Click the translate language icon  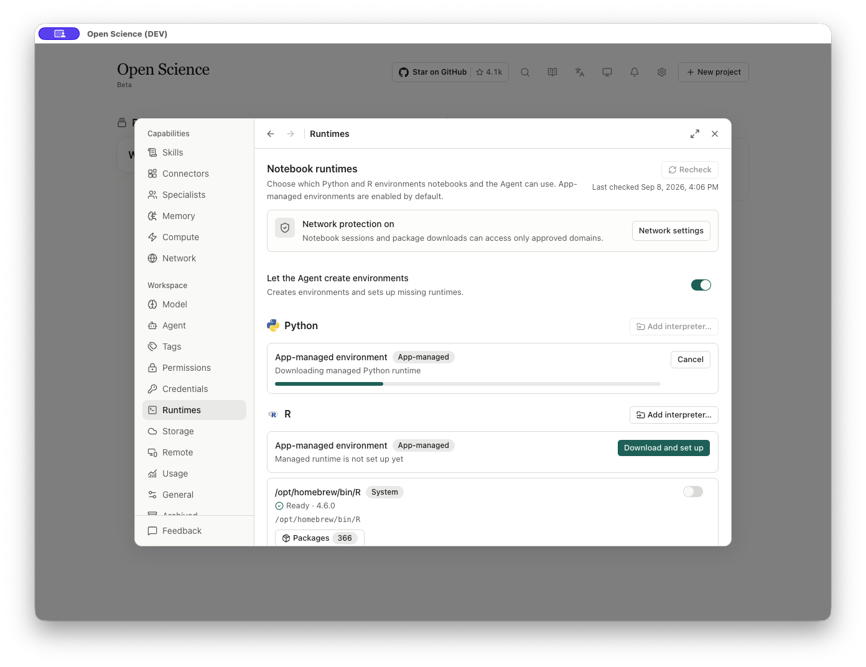580,72
